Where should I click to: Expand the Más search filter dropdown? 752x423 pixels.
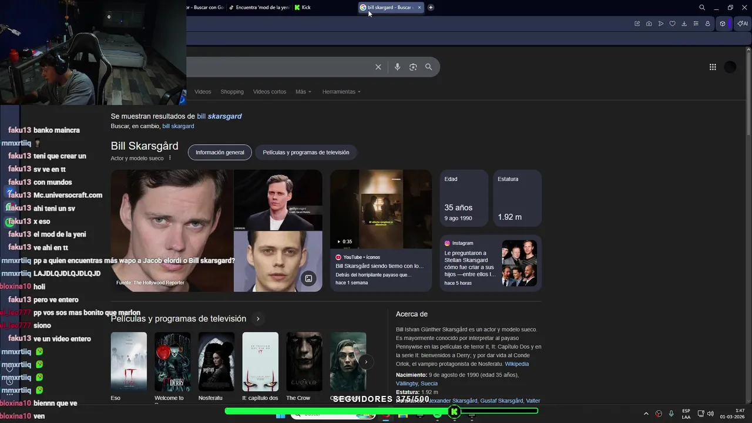click(x=303, y=92)
